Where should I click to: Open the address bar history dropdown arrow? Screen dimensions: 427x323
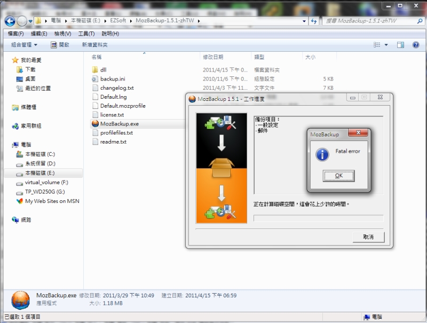coord(304,21)
